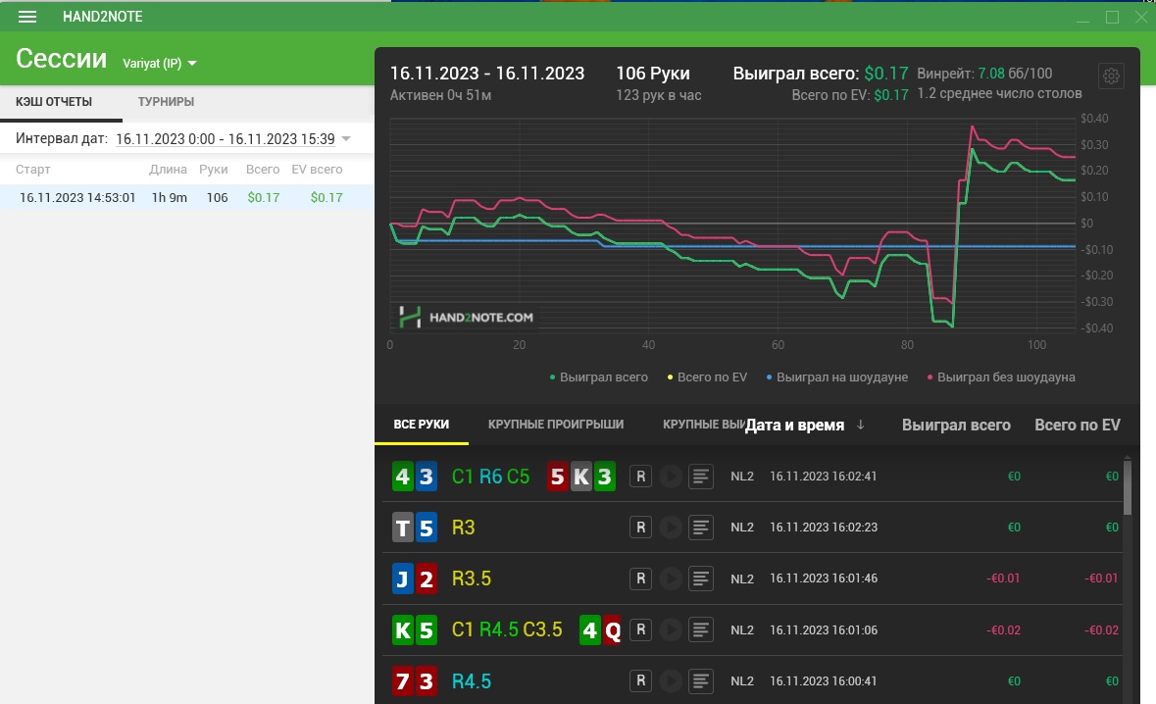Click session duration 1h 9m
1156x704 pixels.
click(x=169, y=197)
